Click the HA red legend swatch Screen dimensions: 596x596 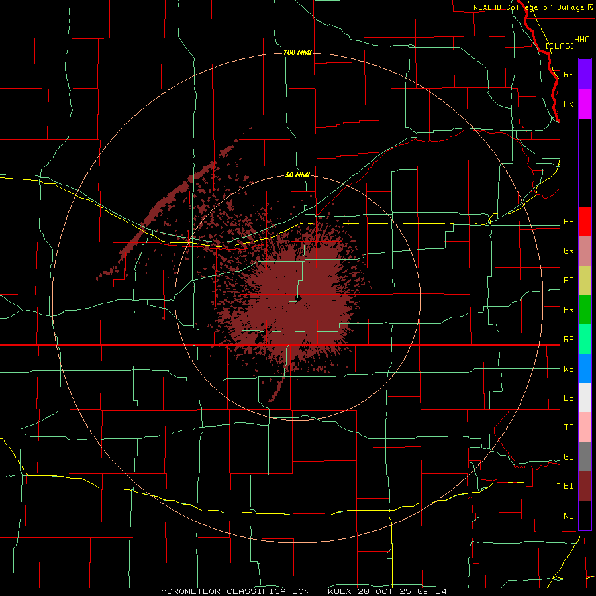(585, 221)
